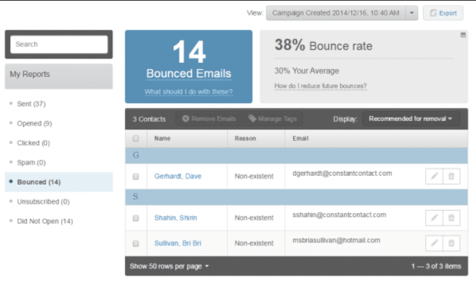Click Non-existent reason for Sullivan, Bri Bri
Viewport: 476px width, 294px height.
point(254,243)
